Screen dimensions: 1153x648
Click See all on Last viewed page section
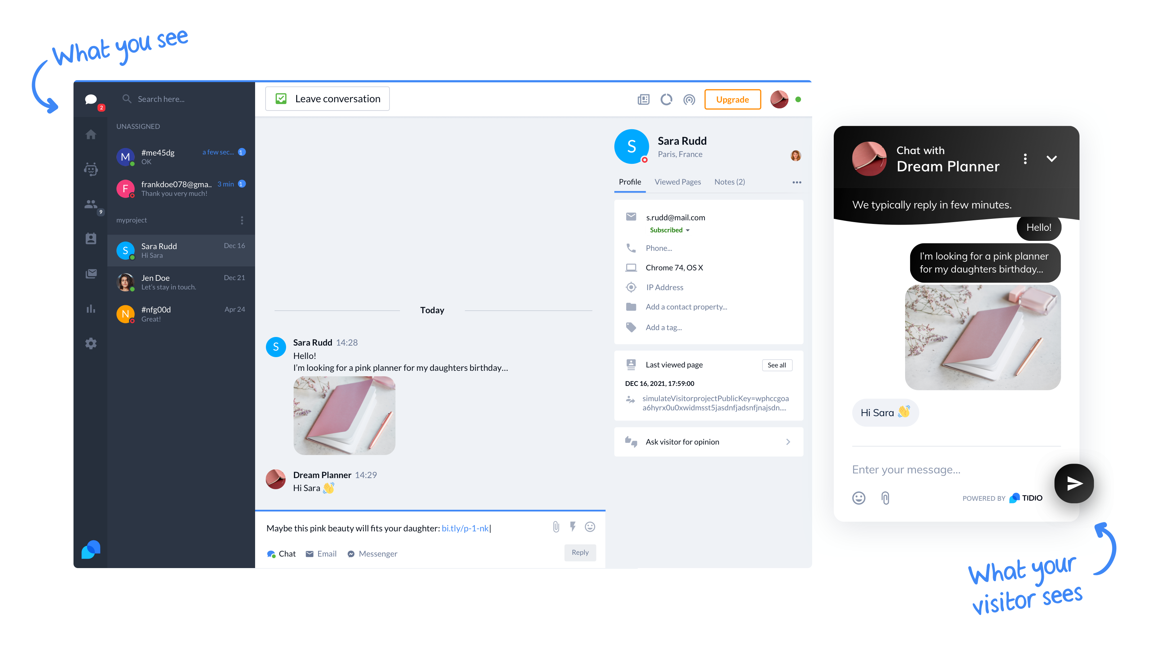click(777, 365)
